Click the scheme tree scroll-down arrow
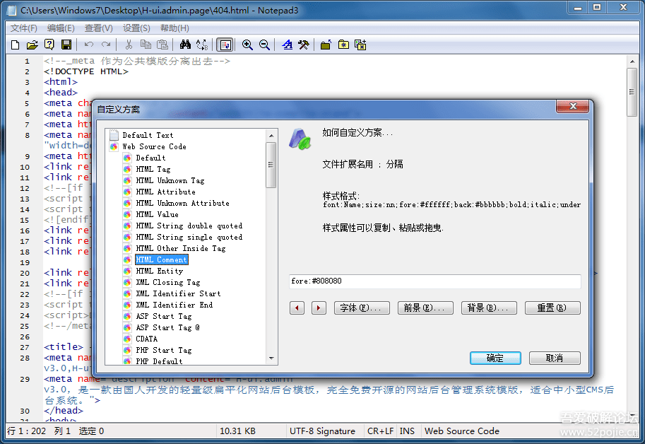 [271, 358]
